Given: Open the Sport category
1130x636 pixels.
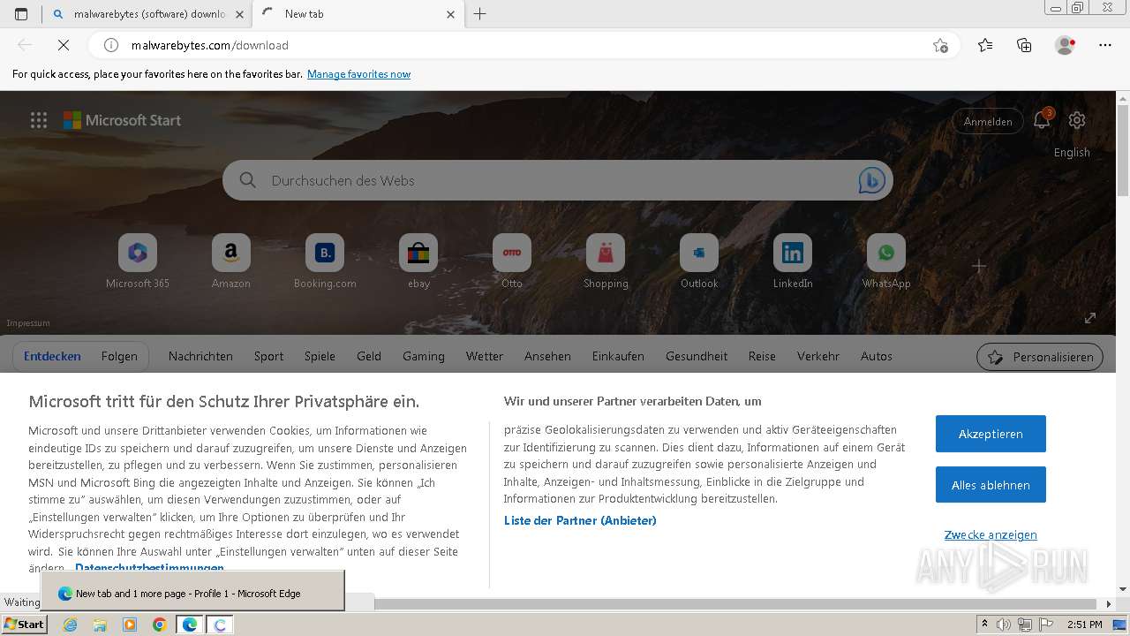Looking at the screenshot, I should pos(269,356).
